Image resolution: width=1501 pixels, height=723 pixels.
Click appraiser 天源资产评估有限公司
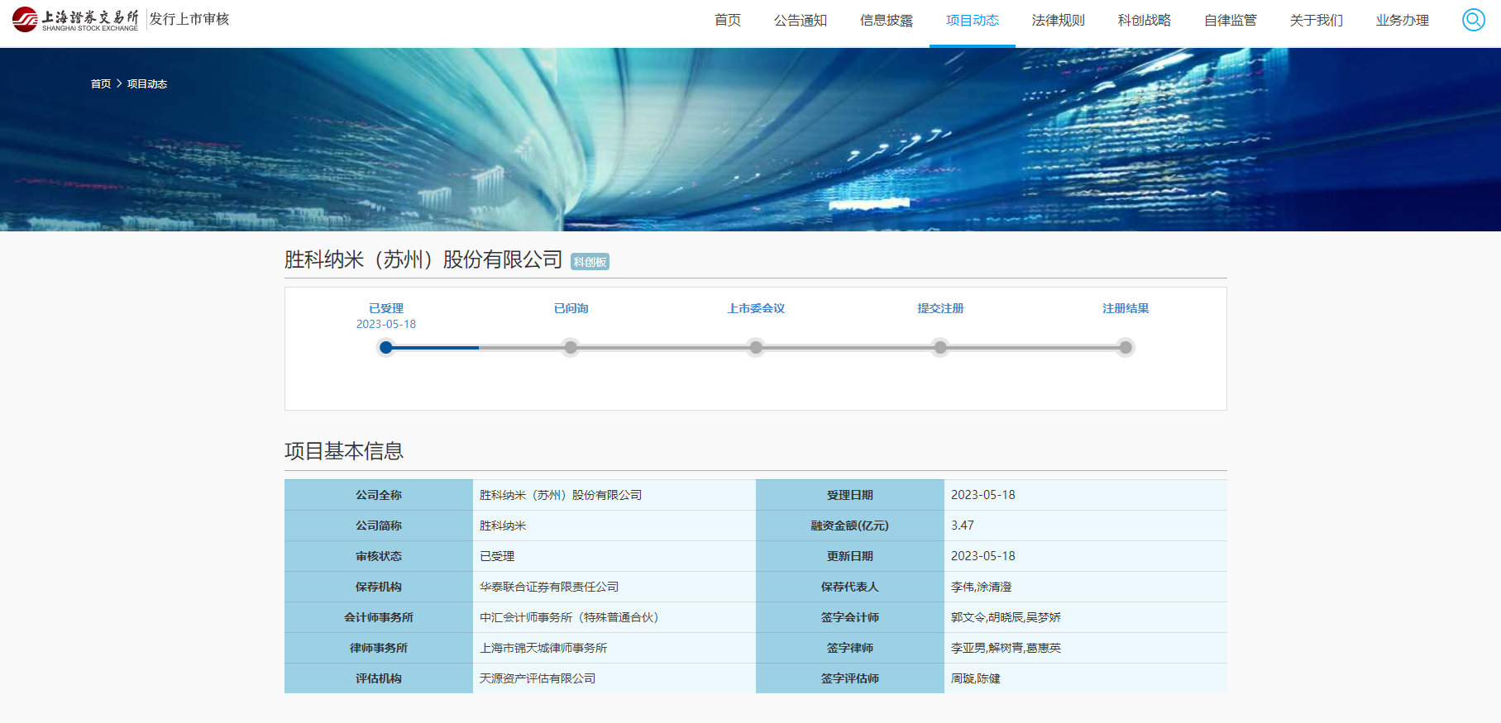(538, 678)
